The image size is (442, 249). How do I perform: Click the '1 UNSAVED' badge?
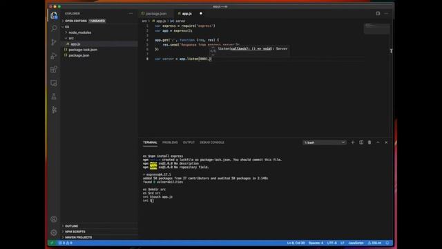pos(97,21)
